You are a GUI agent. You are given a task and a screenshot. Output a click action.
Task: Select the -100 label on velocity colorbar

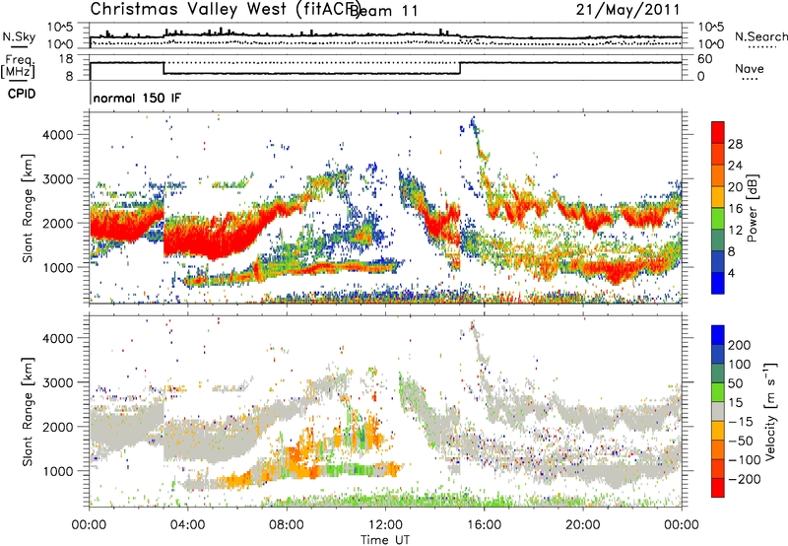(x=745, y=460)
